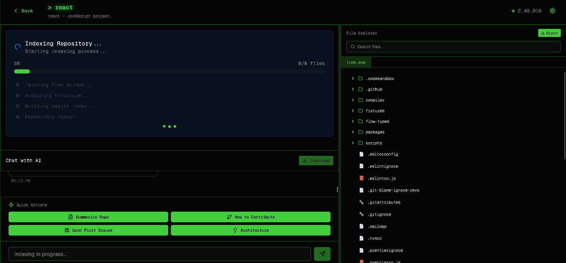This screenshot has height=263, width=566.
Task: Click the 'Fetching from GitHub ...' step text
Action: point(58,85)
